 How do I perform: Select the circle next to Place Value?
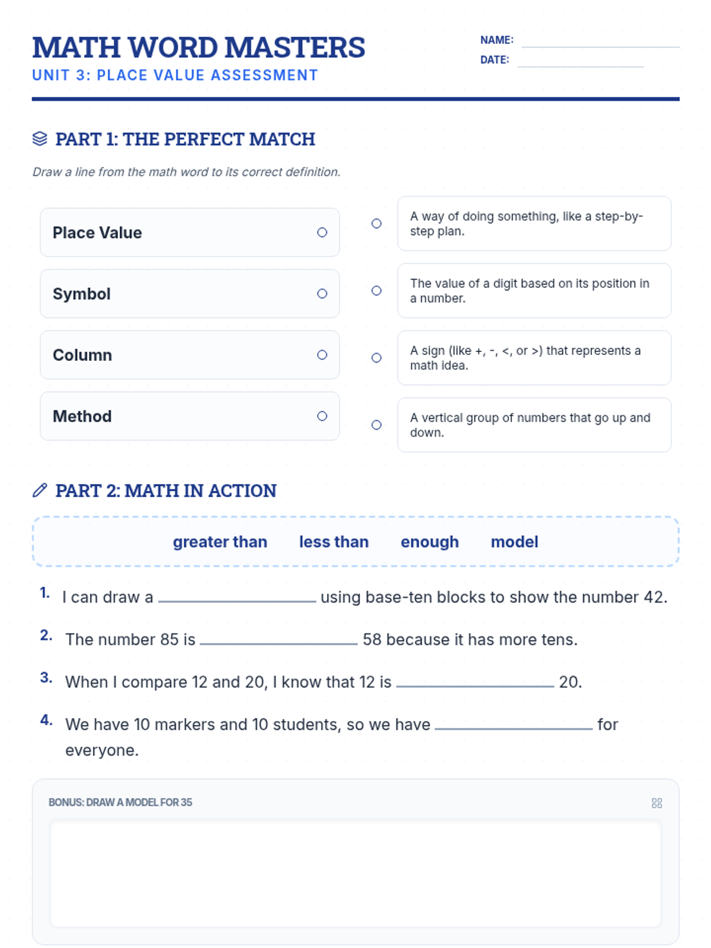322,232
